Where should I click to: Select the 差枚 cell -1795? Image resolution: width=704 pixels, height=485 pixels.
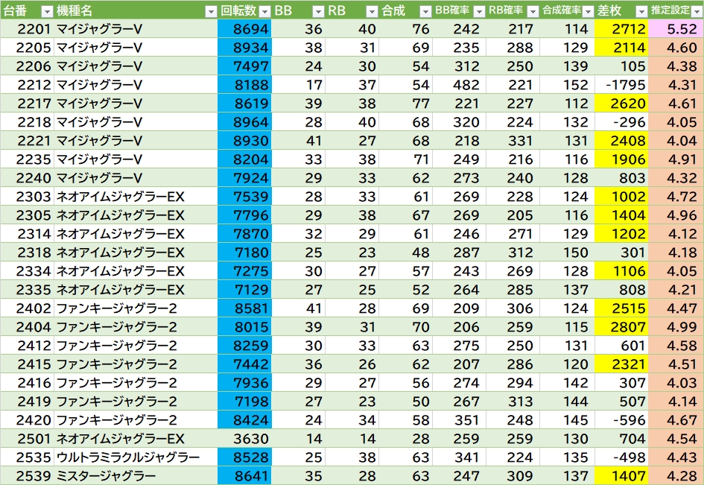tap(621, 84)
